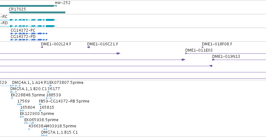Click the -RD transcript thick exon block

coord(50,26)
